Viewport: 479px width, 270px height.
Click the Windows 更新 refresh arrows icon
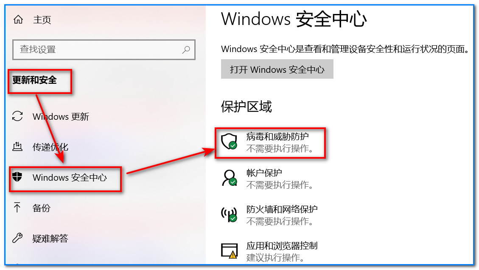[17, 116]
